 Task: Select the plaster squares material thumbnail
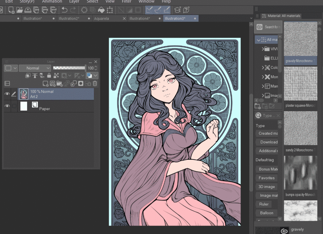[x=300, y=84]
